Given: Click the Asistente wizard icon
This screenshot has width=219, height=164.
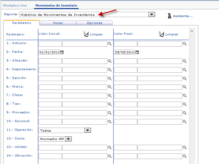Looking at the screenshot, I should click(170, 16).
